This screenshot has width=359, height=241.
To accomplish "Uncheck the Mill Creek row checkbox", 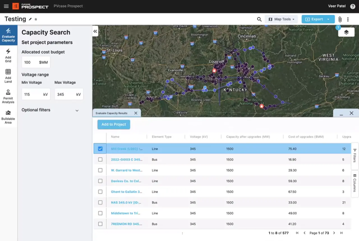I will pyautogui.click(x=100, y=149).
